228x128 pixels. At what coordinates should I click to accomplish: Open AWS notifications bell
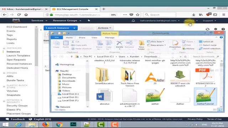click(x=133, y=21)
